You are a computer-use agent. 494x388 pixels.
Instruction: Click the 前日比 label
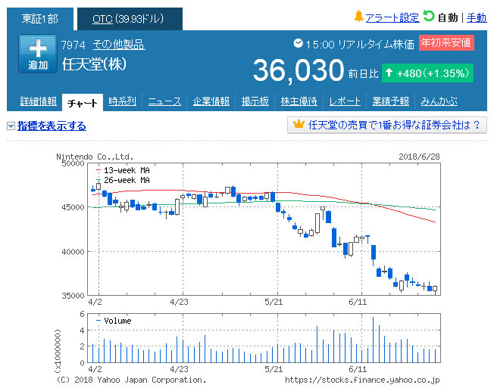363,74
